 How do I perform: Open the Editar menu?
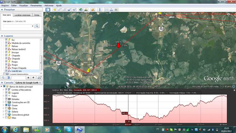tap(14, 5)
